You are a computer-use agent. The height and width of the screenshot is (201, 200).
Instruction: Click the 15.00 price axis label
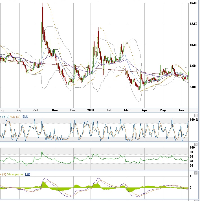point(194,3)
